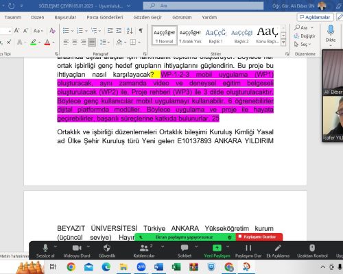Viewport: 343px width, 274px height.
Task: Open the bulleted list button
Action: pos(66,31)
